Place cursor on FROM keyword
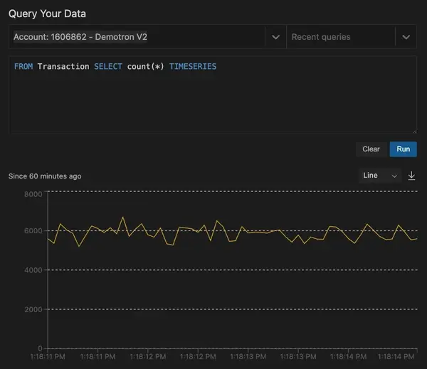427x369 pixels. click(23, 67)
